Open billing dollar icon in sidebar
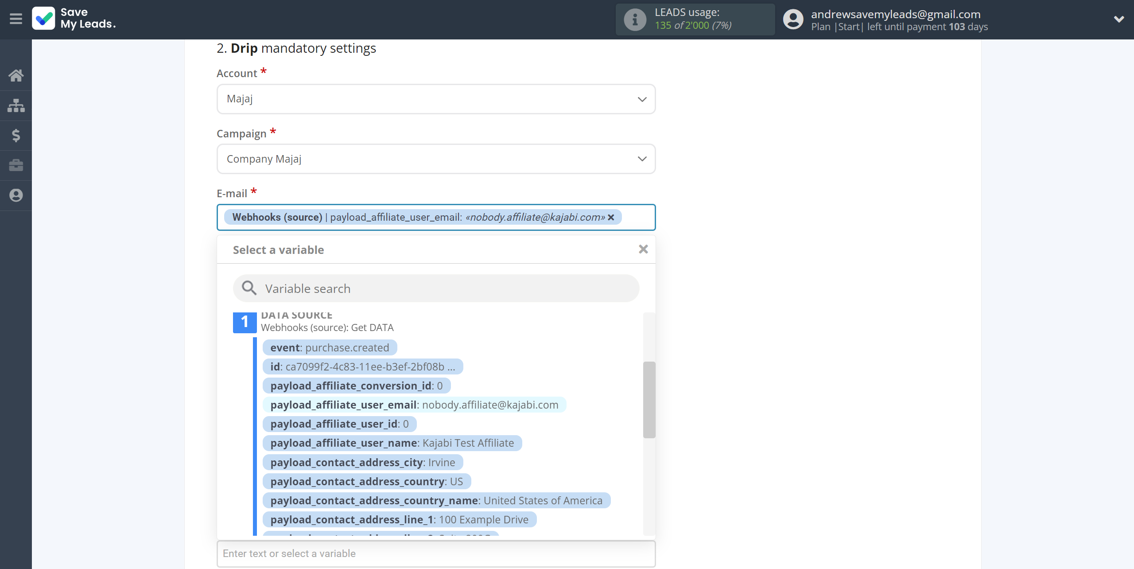1134x569 pixels. point(16,135)
